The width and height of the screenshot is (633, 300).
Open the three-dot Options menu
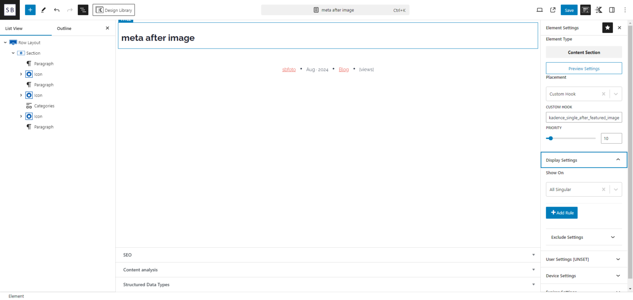click(625, 10)
